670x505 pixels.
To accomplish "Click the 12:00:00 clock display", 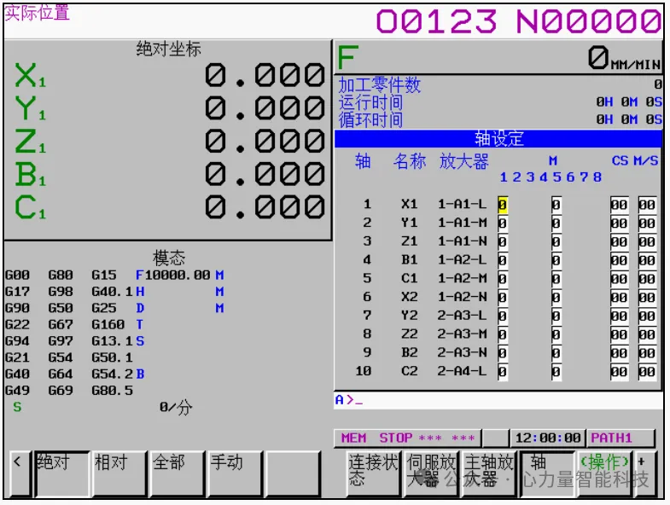I will coord(548,438).
